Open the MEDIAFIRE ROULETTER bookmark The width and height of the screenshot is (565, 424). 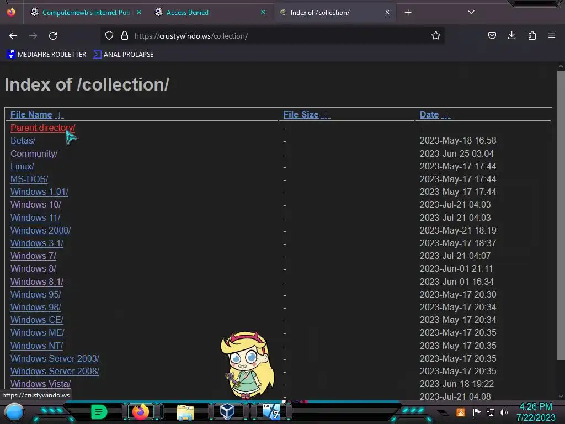(x=46, y=55)
